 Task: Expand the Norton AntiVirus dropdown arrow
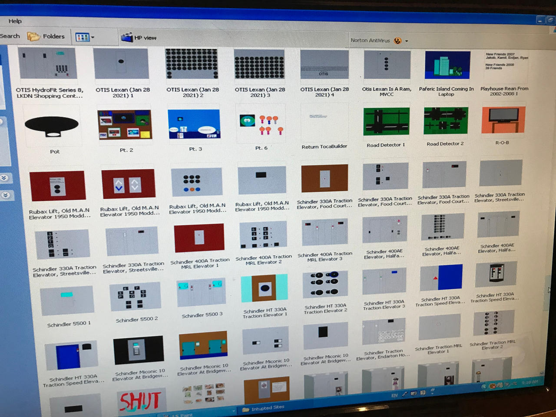point(406,40)
